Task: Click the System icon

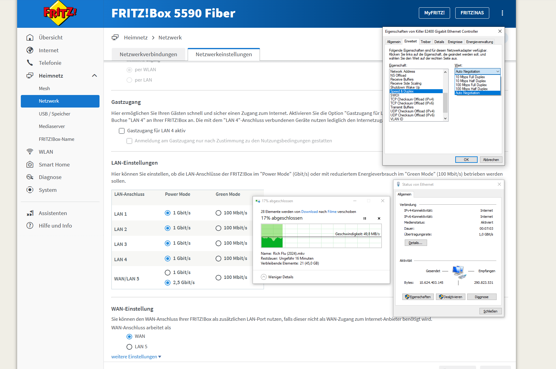Action: point(30,190)
